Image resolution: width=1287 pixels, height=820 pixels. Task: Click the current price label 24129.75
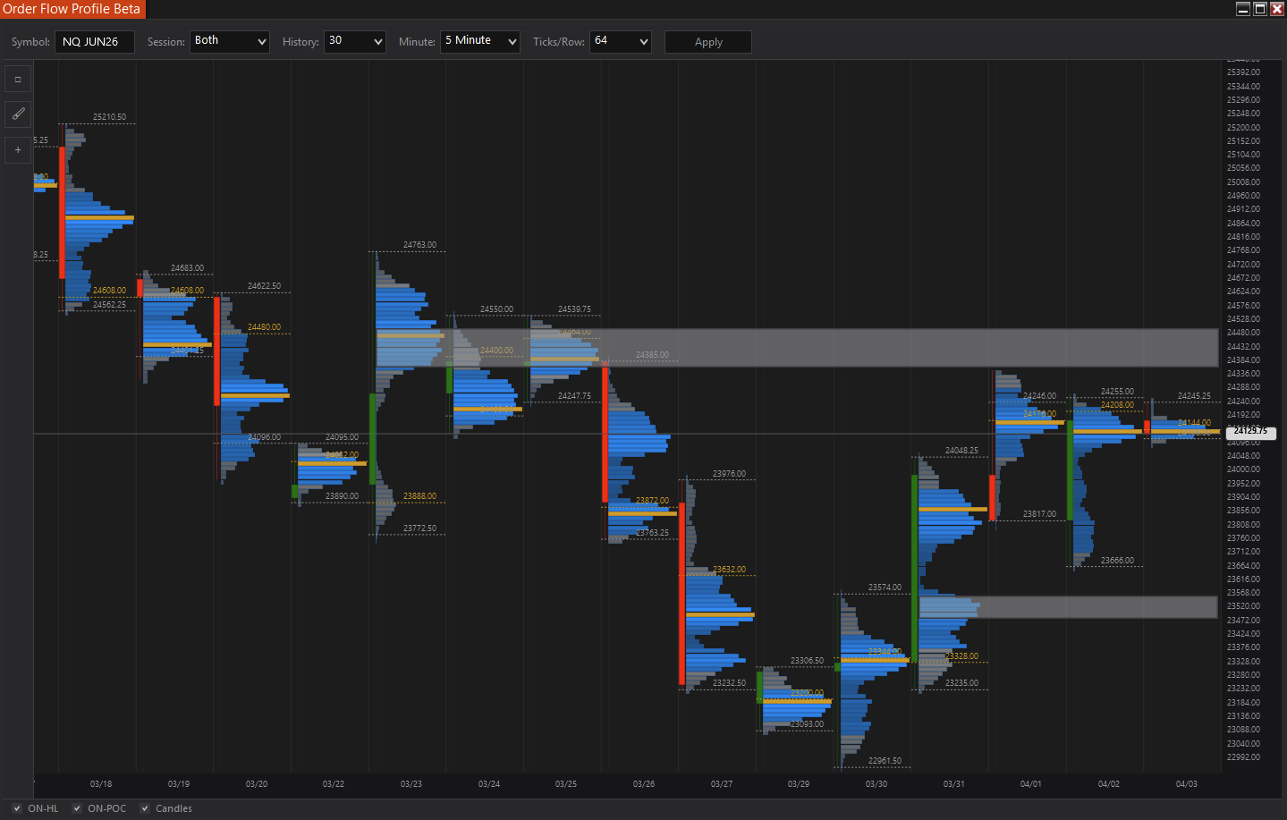click(1251, 431)
